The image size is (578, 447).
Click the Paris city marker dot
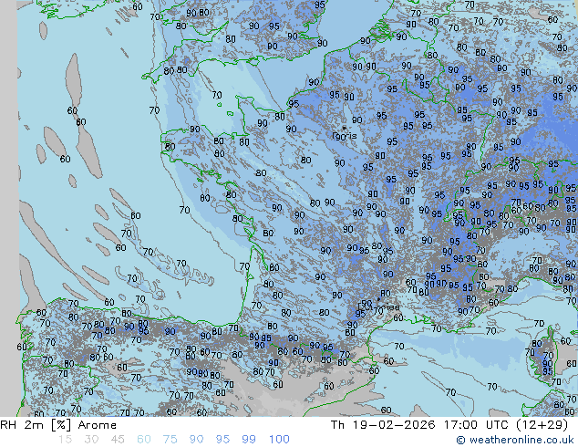pos(343,129)
